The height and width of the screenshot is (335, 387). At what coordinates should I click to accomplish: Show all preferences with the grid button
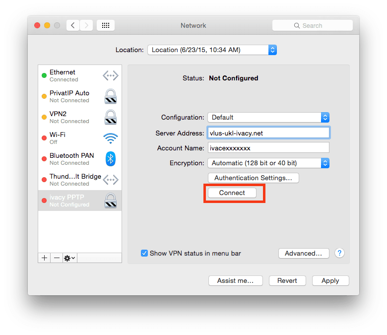pos(105,25)
